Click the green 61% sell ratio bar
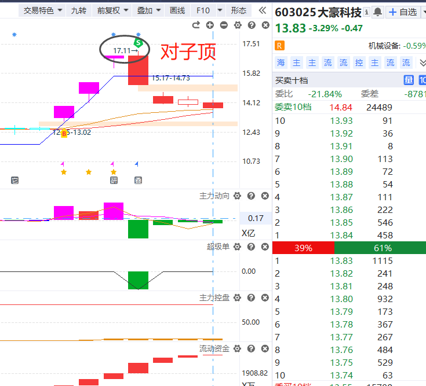 pos(380,248)
